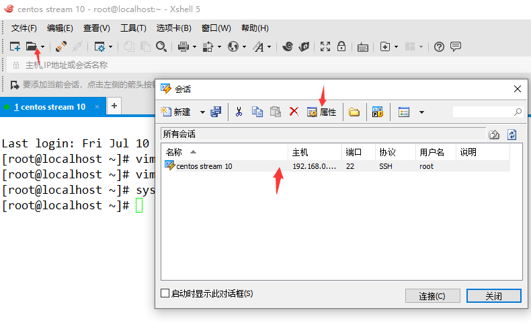Click the Xagent toolbar icon
The image size is (531, 323).
(x=304, y=46)
